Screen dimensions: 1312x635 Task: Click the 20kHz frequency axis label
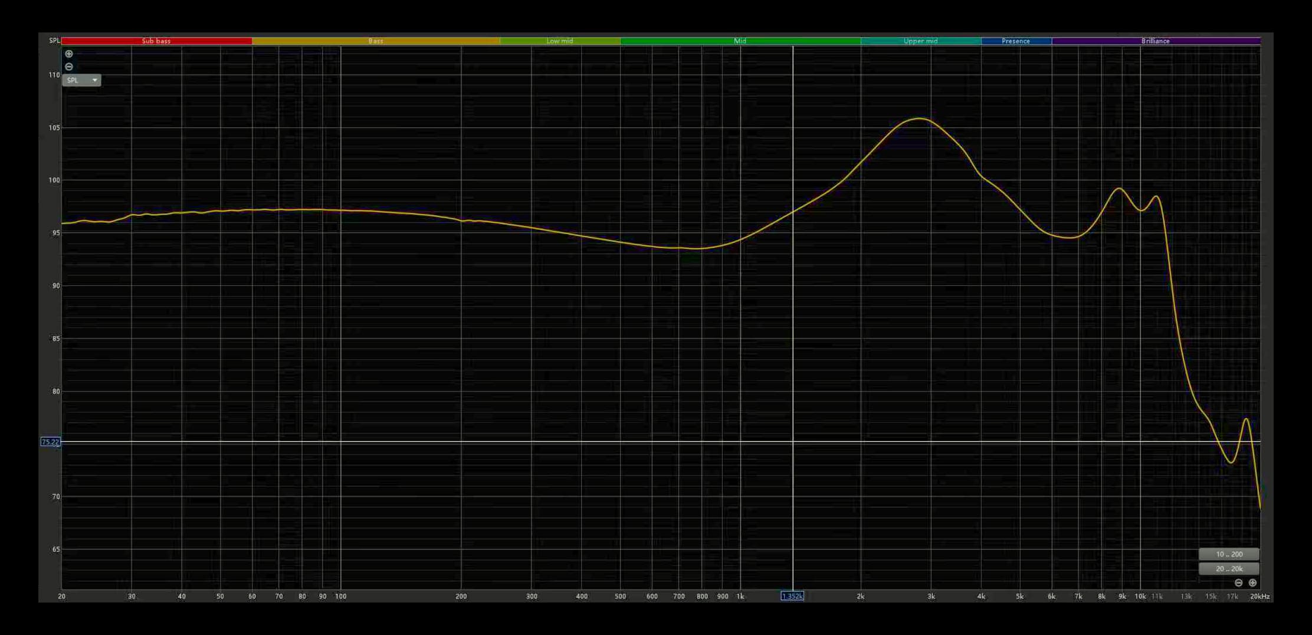[x=1260, y=597]
